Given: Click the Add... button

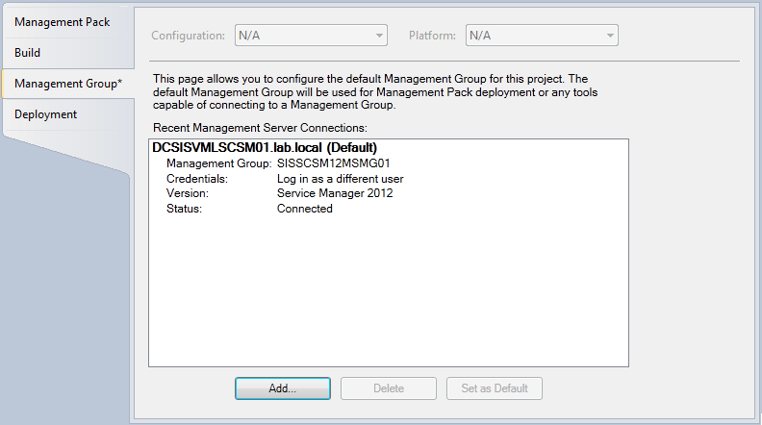Looking at the screenshot, I should coord(282,388).
